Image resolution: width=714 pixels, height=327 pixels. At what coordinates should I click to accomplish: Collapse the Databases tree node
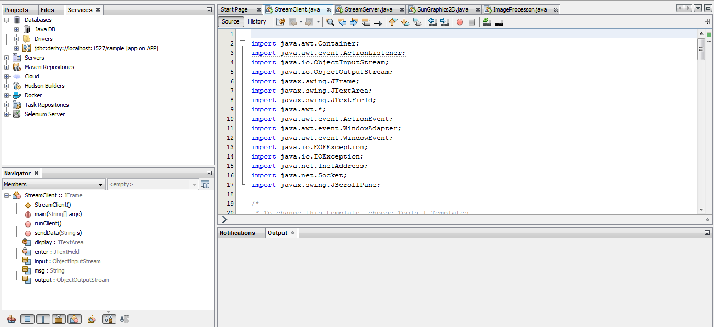point(7,20)
